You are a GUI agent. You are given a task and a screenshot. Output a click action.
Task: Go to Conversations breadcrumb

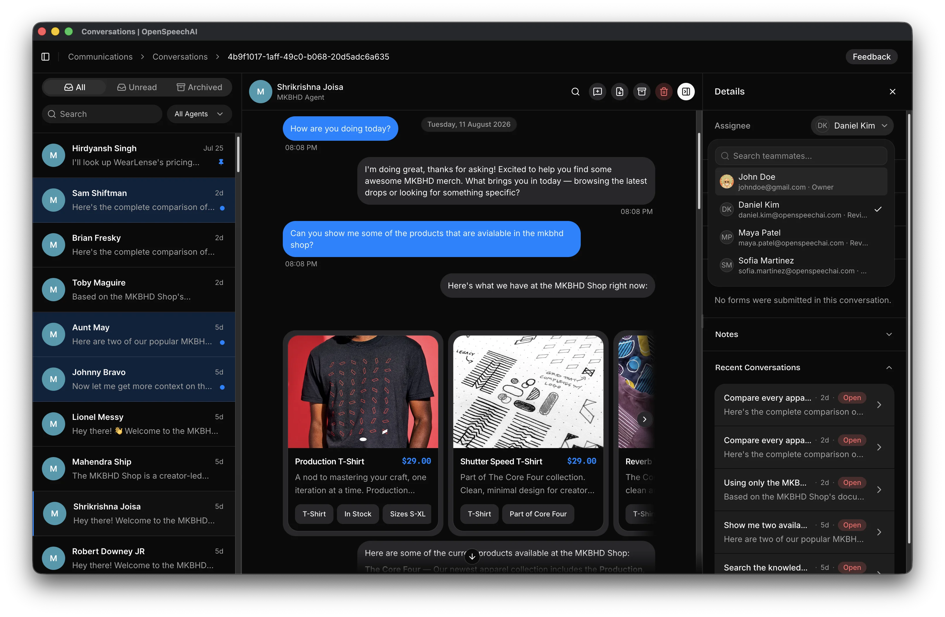[x=180, y=57]
